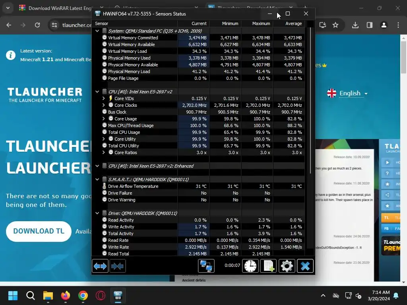Collapse CPU [#0] Intel Xeon E5-2697 v2 group
Screen dimensions: 407x305
pos(97,92)
